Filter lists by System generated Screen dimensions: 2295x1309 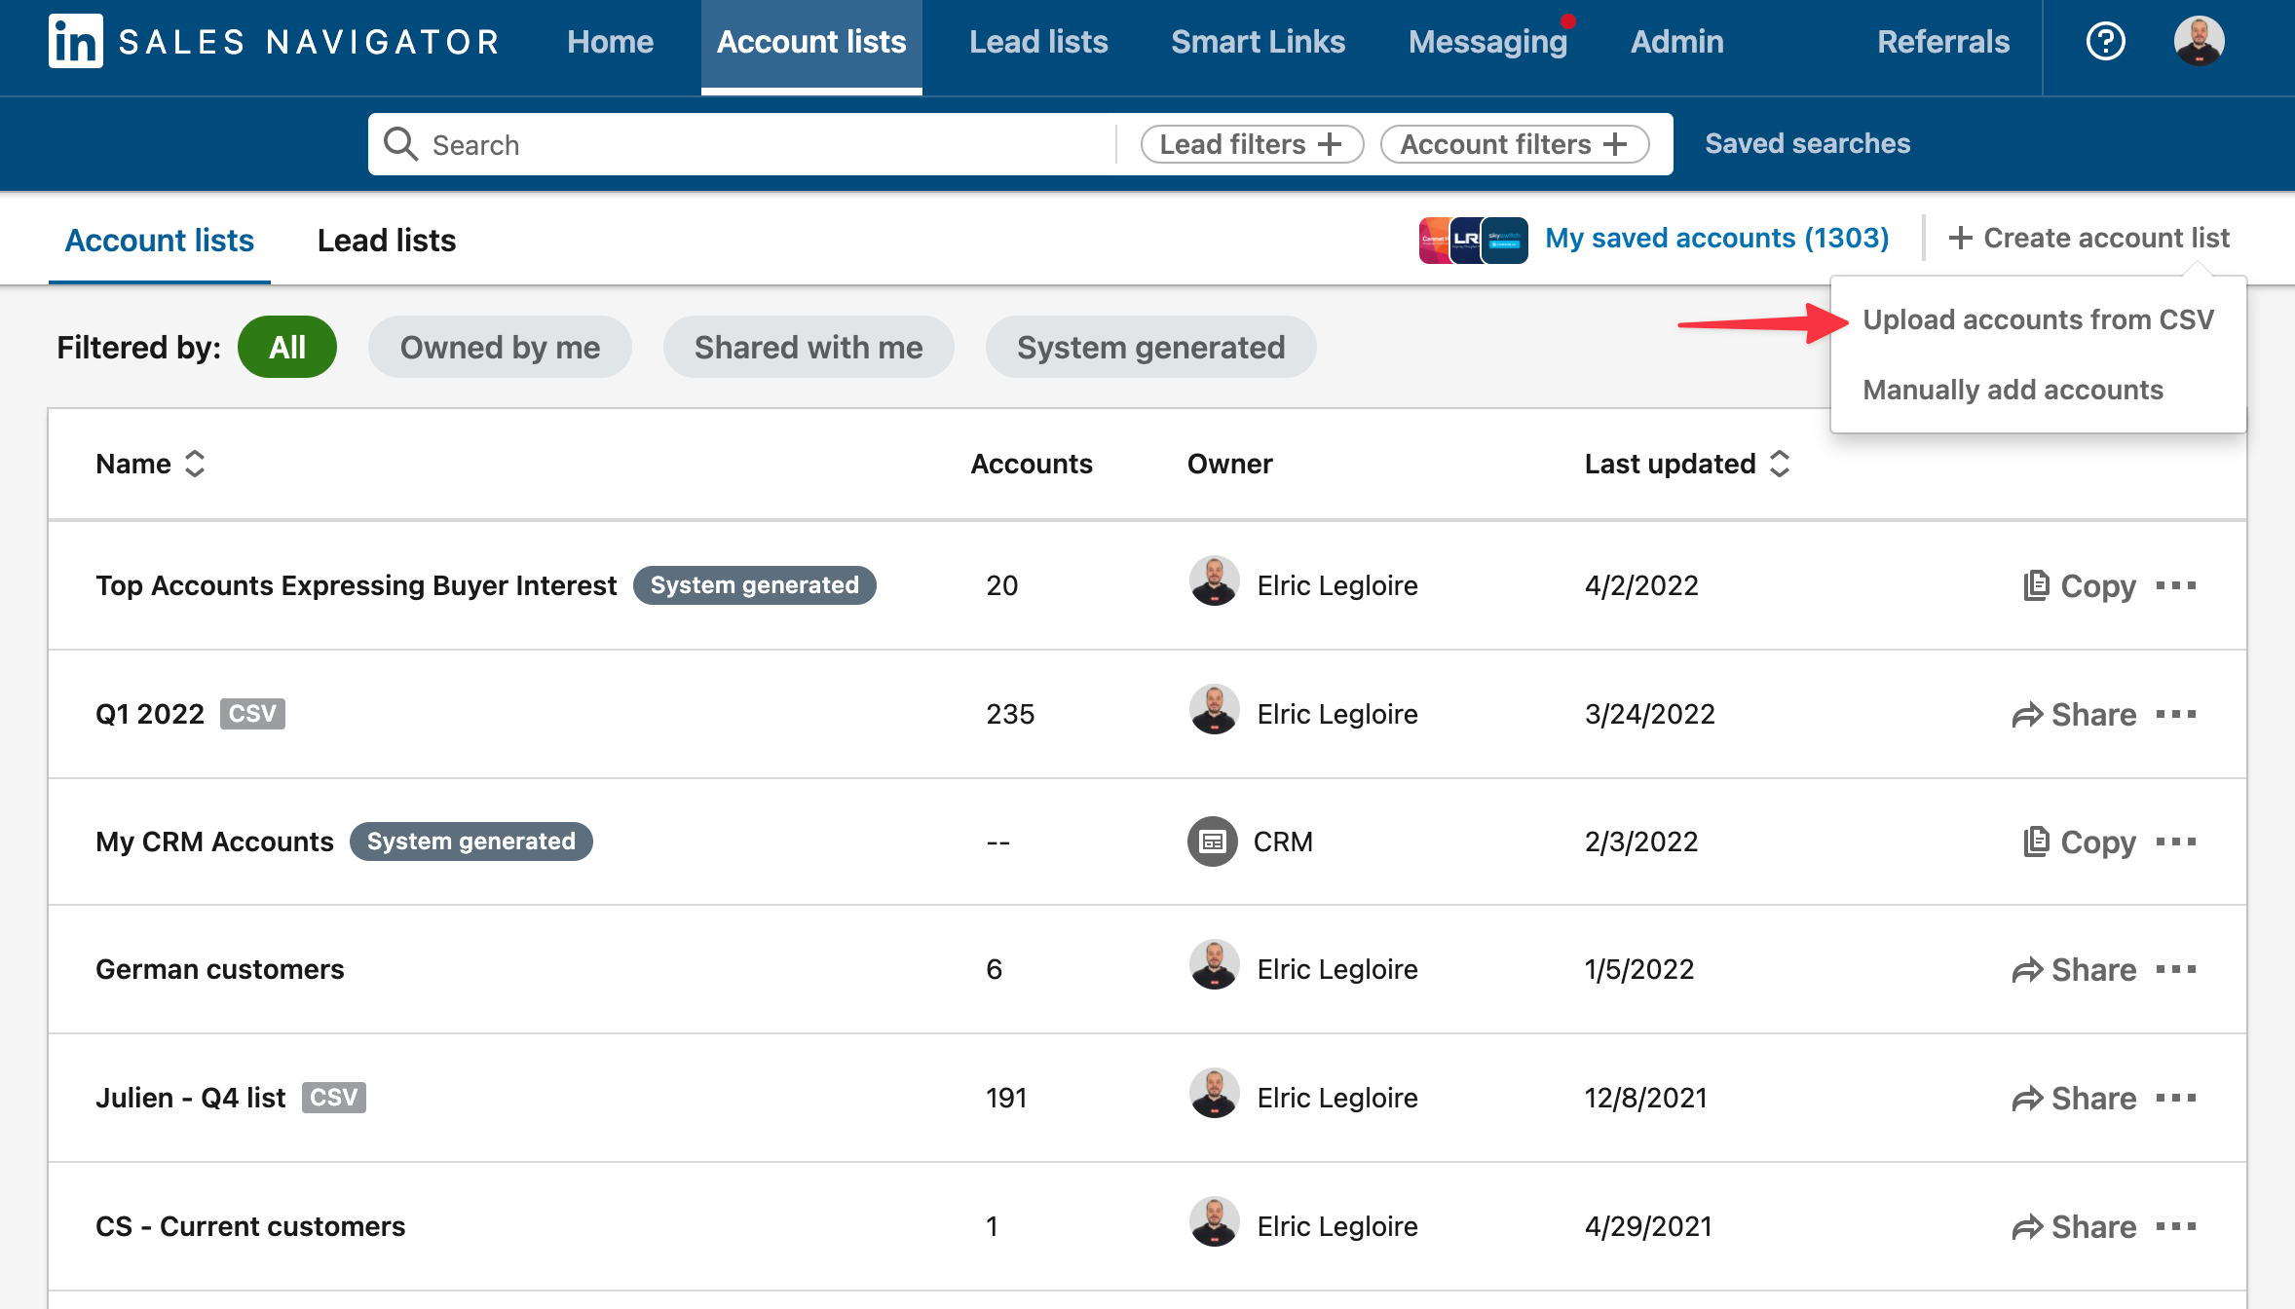tap(1150, 347)
